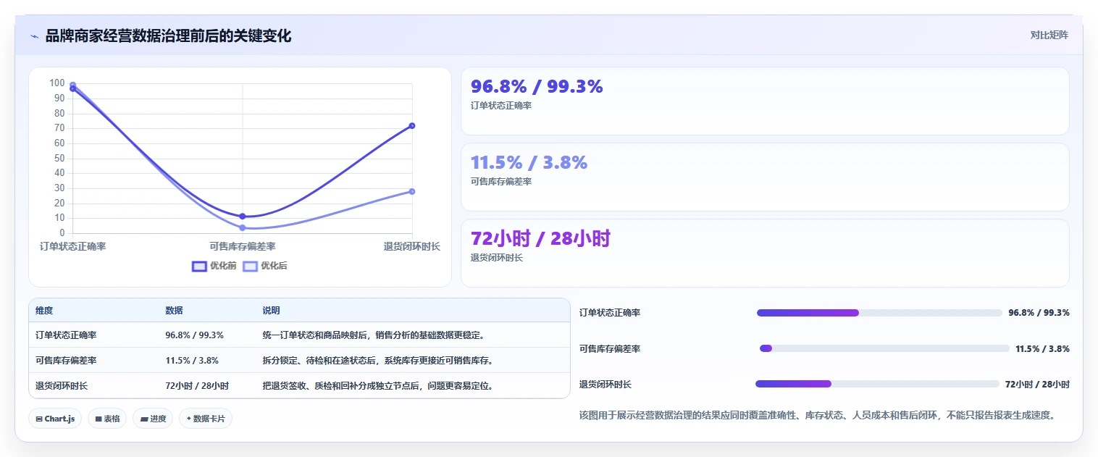Open the 11.5% / 3.8% data card
This screenshot has width=1098, height=457.
click(765, 177)
